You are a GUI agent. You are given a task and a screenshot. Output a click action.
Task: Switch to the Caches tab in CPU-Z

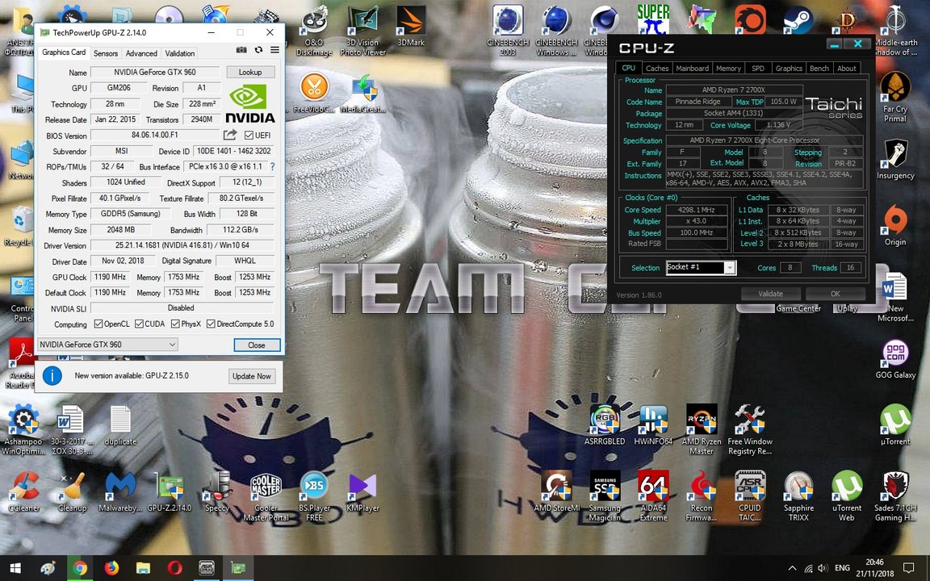(x=656, y=68)
